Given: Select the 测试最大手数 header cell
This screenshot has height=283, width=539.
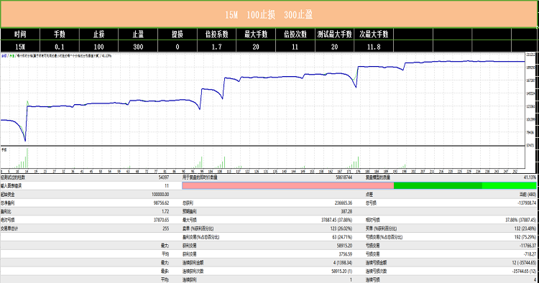Looking at the screenshot, I should [x=334, y=34].
